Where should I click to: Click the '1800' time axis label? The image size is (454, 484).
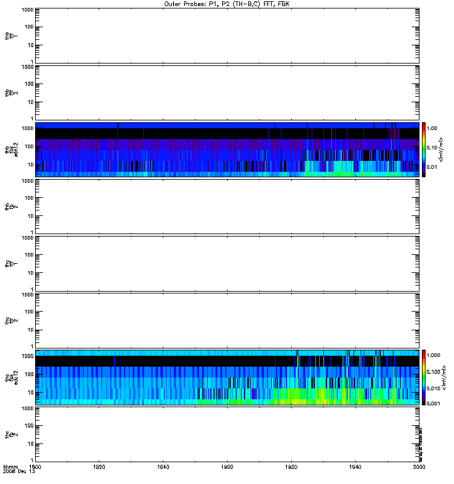point(35,466)
